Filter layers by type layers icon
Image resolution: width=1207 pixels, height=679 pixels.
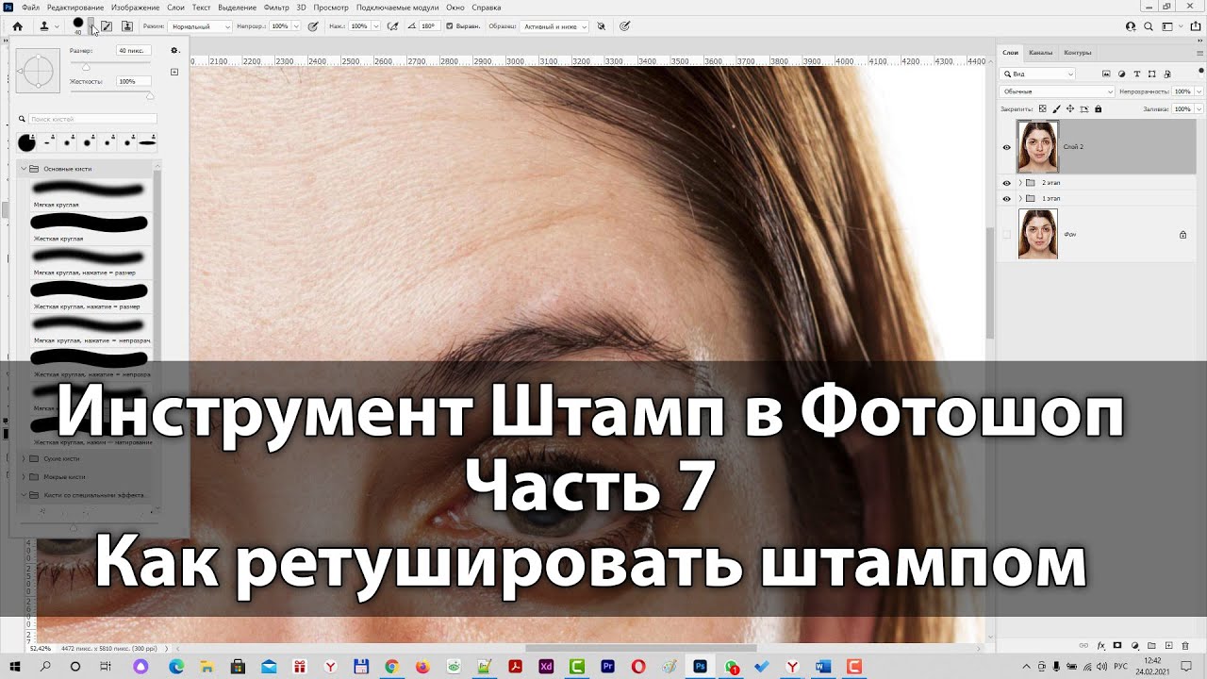click(x=1137, y=74)
